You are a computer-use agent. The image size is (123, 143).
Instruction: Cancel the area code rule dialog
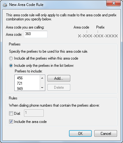tap(106, 133)
